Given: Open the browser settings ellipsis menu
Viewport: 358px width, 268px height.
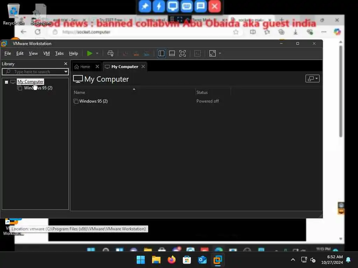Looking at the screenshot, I should [x=324, y=32].
